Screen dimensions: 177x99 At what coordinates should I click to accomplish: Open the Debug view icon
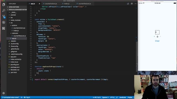(4, 22)
